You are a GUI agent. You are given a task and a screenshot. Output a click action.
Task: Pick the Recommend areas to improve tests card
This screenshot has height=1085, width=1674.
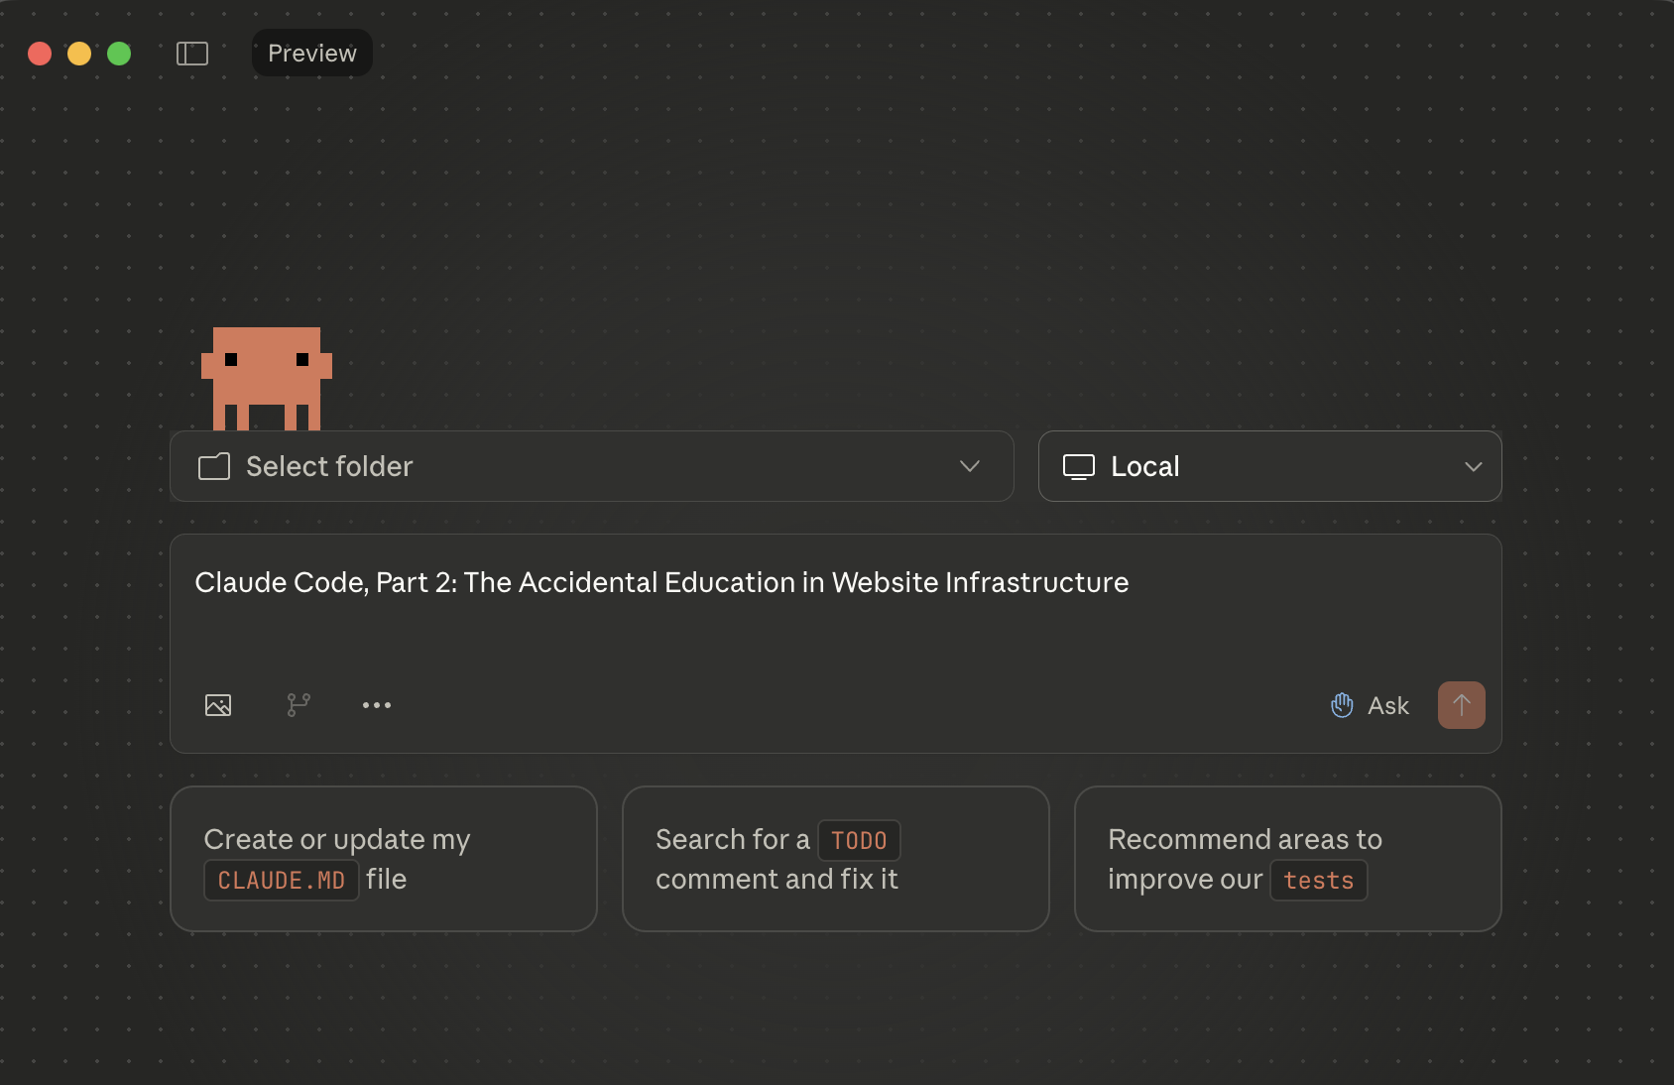pos(1288,859)
